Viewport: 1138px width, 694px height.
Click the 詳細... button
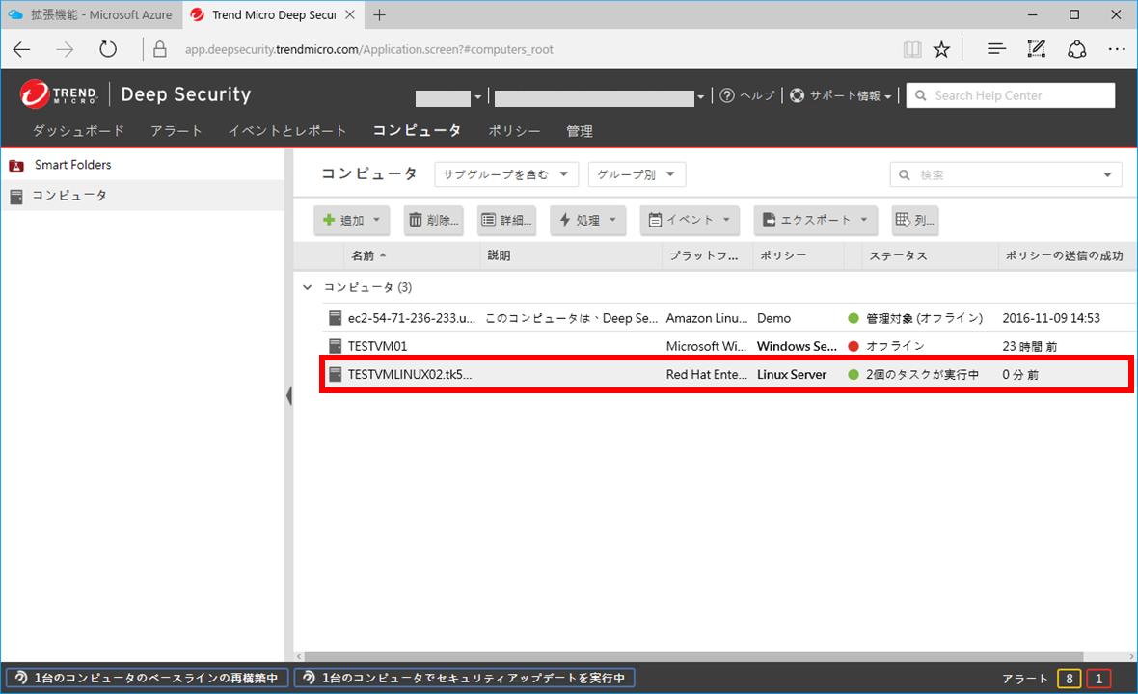(506, 220)
